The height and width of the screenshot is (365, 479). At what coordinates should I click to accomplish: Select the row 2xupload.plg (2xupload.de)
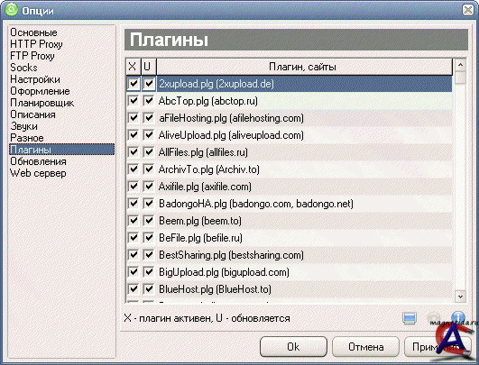coord(289,84)
